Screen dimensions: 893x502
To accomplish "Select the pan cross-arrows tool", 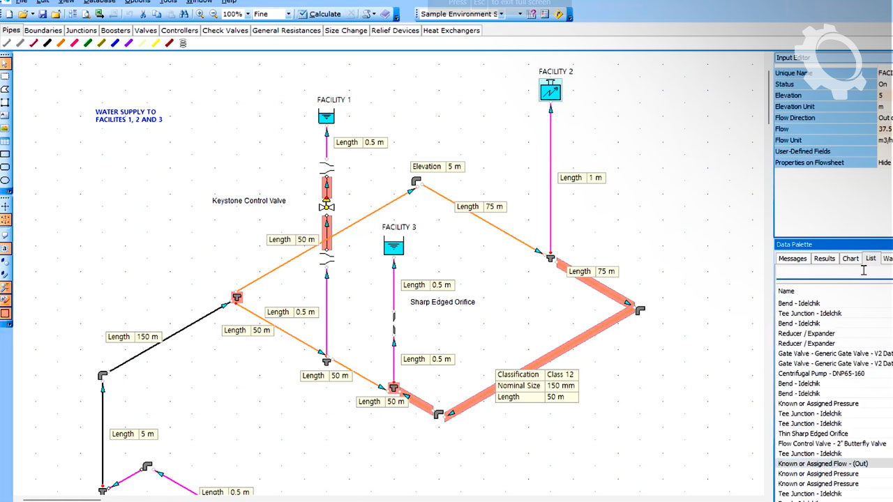I will tap(5, 206).
